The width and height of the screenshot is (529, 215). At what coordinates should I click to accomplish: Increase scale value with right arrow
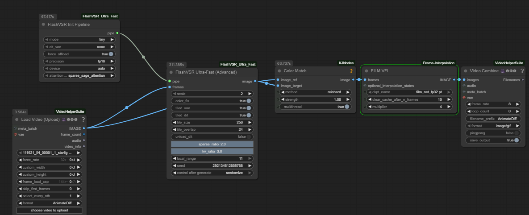point(250,94)
